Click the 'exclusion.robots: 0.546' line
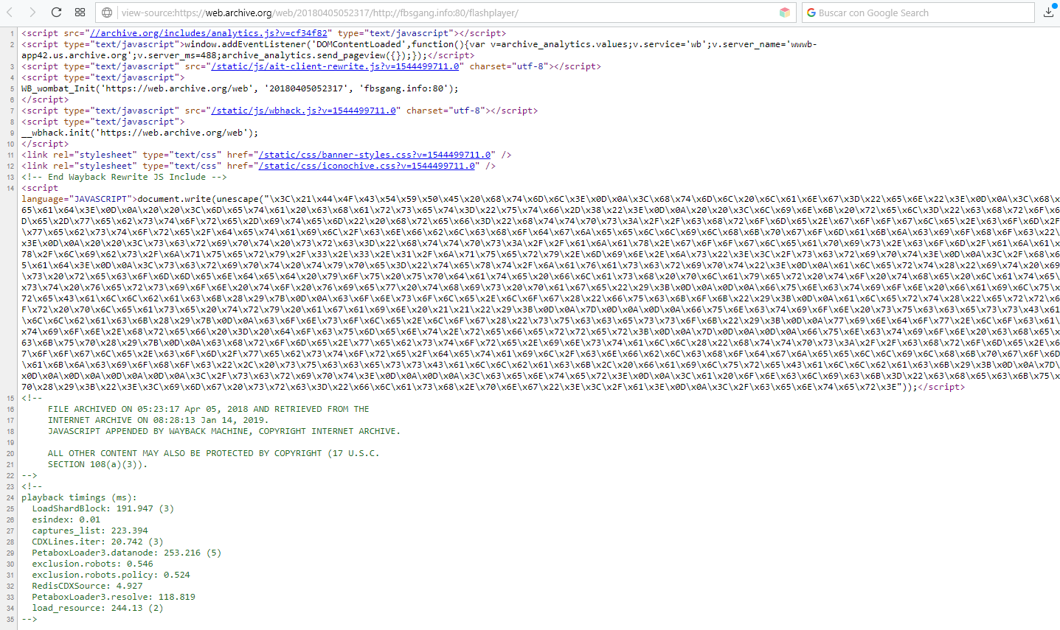This screenshot has width=1060, height=630. (x=93, y=564)
